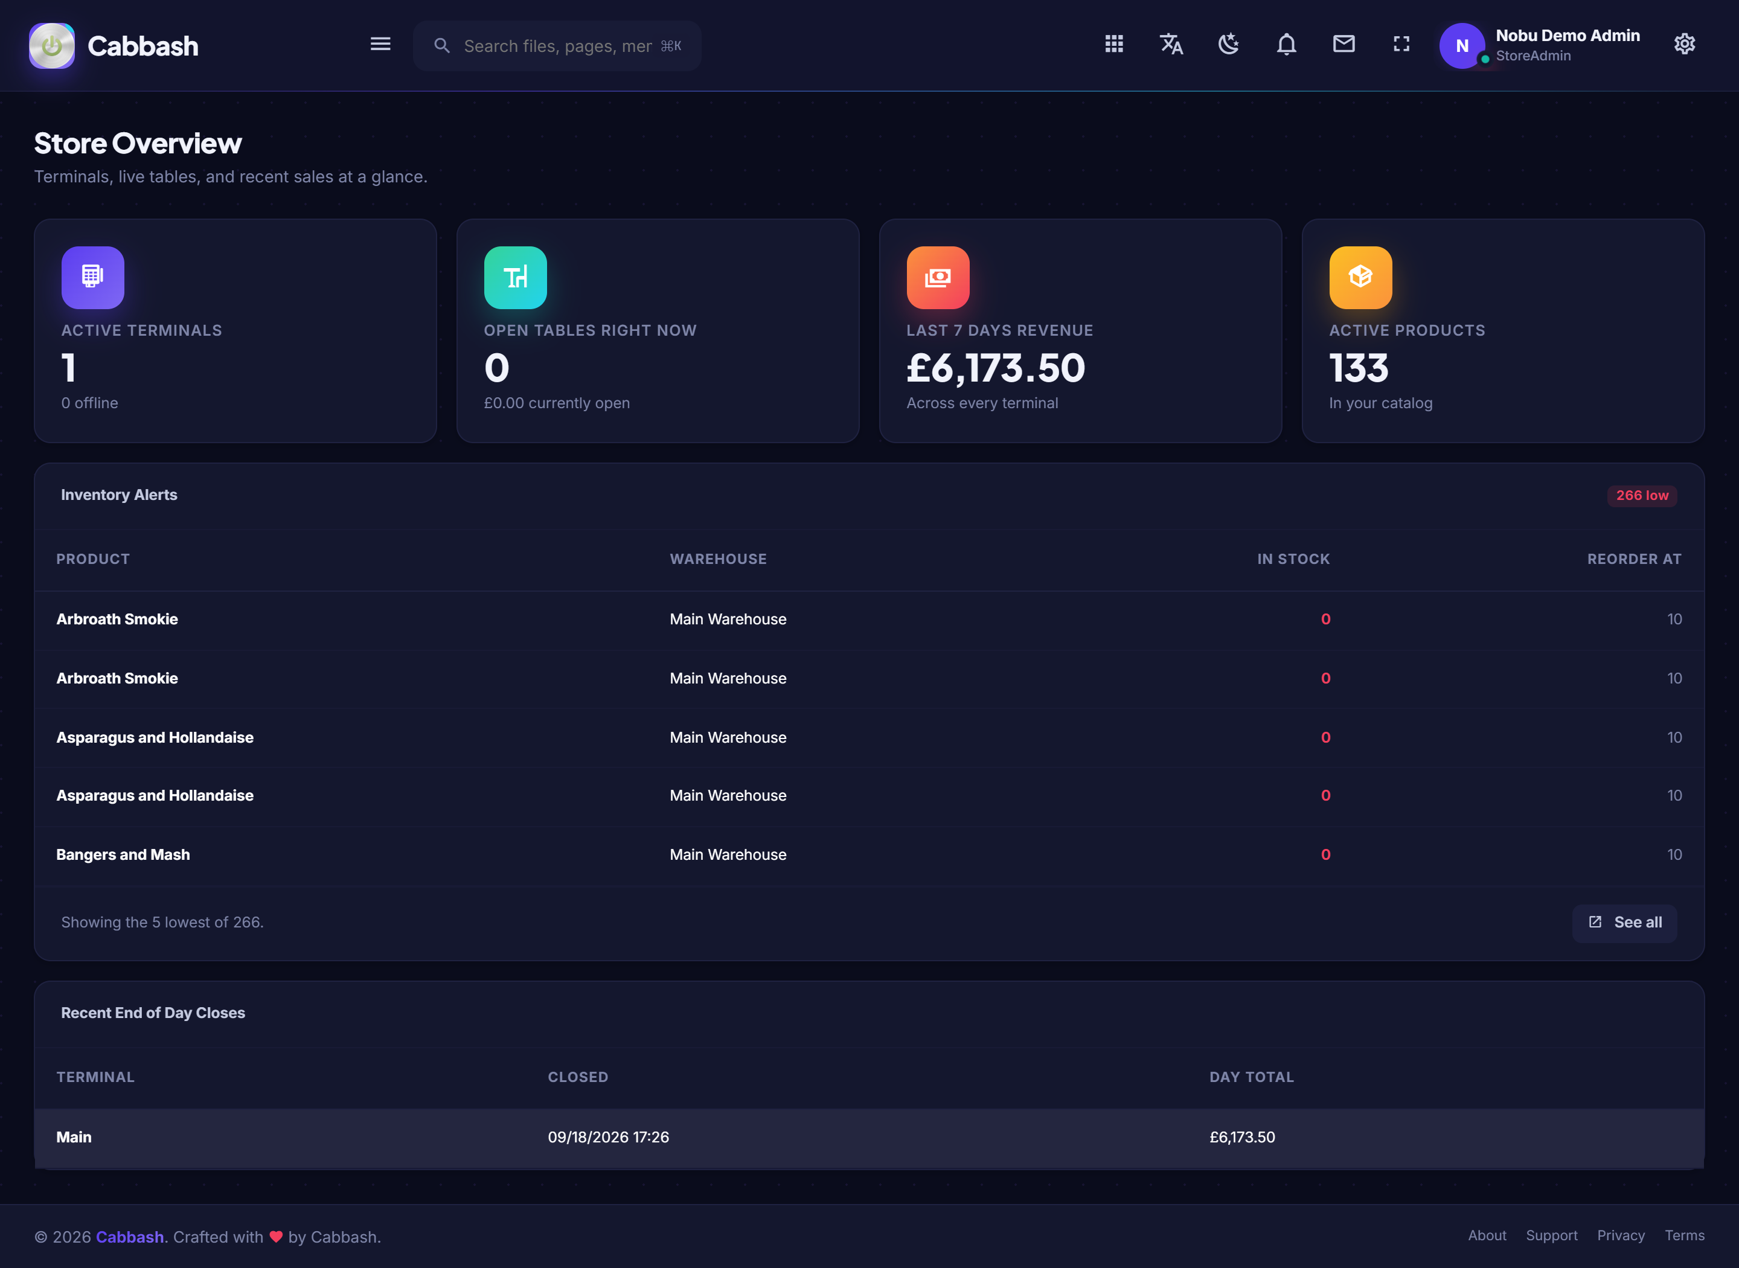Click the DAY TOTAL column header

click(1252, 1078)
